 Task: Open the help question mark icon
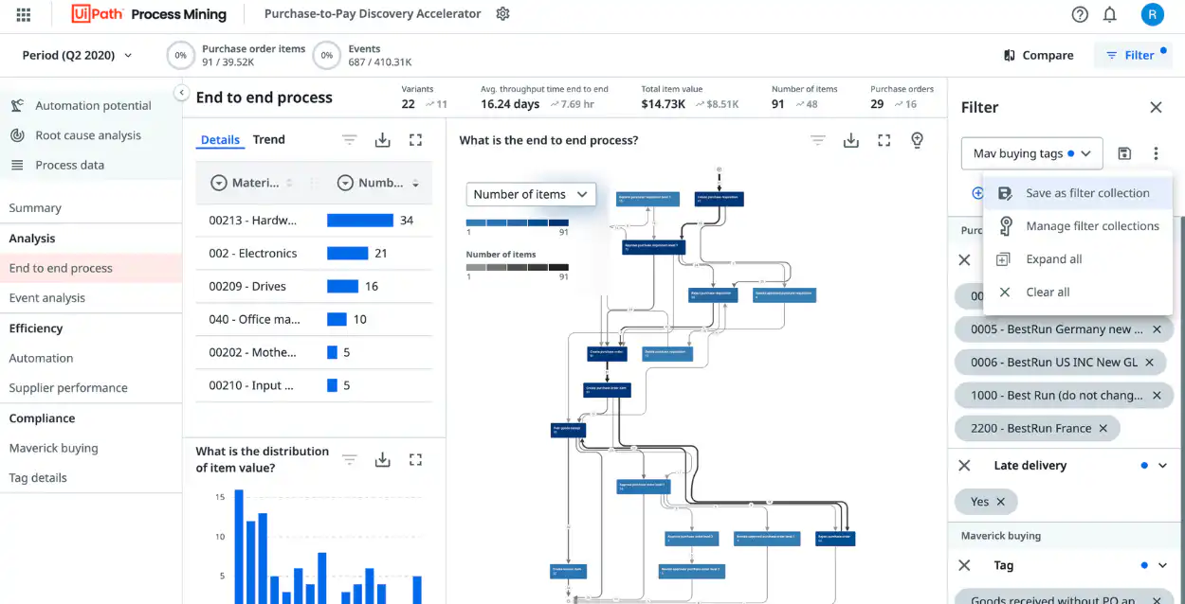[x=1080, y=14]
